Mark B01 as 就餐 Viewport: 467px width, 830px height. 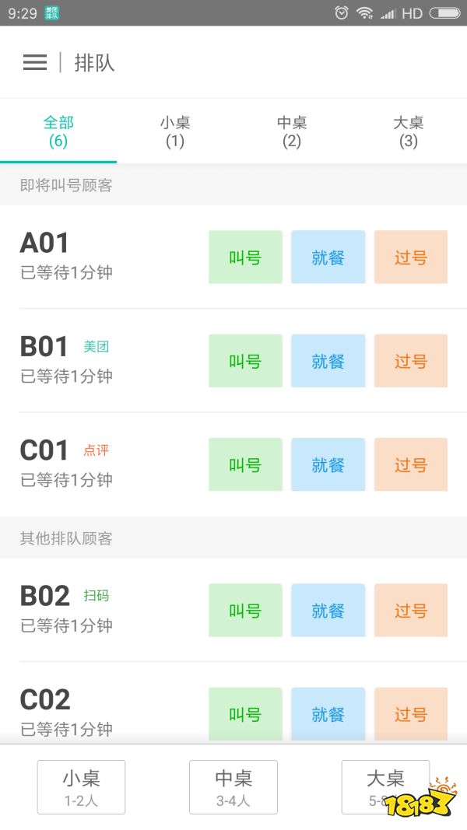(x=328, y=361)
